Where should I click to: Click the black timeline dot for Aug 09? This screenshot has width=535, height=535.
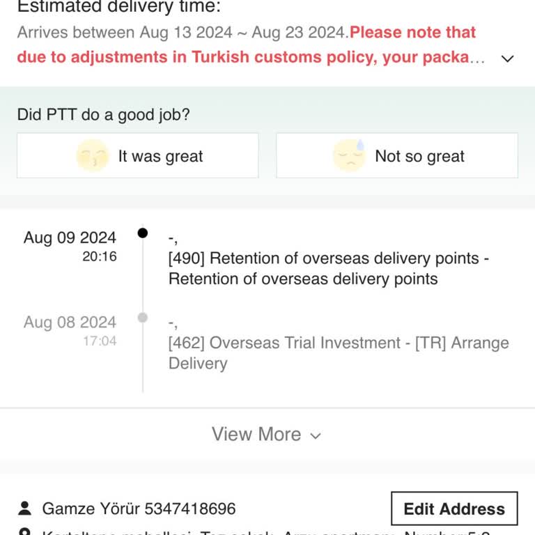tap(143, 233)
